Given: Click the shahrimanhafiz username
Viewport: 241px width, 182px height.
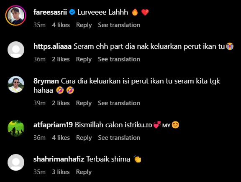Looking at the screenshot, I should 59,159.
